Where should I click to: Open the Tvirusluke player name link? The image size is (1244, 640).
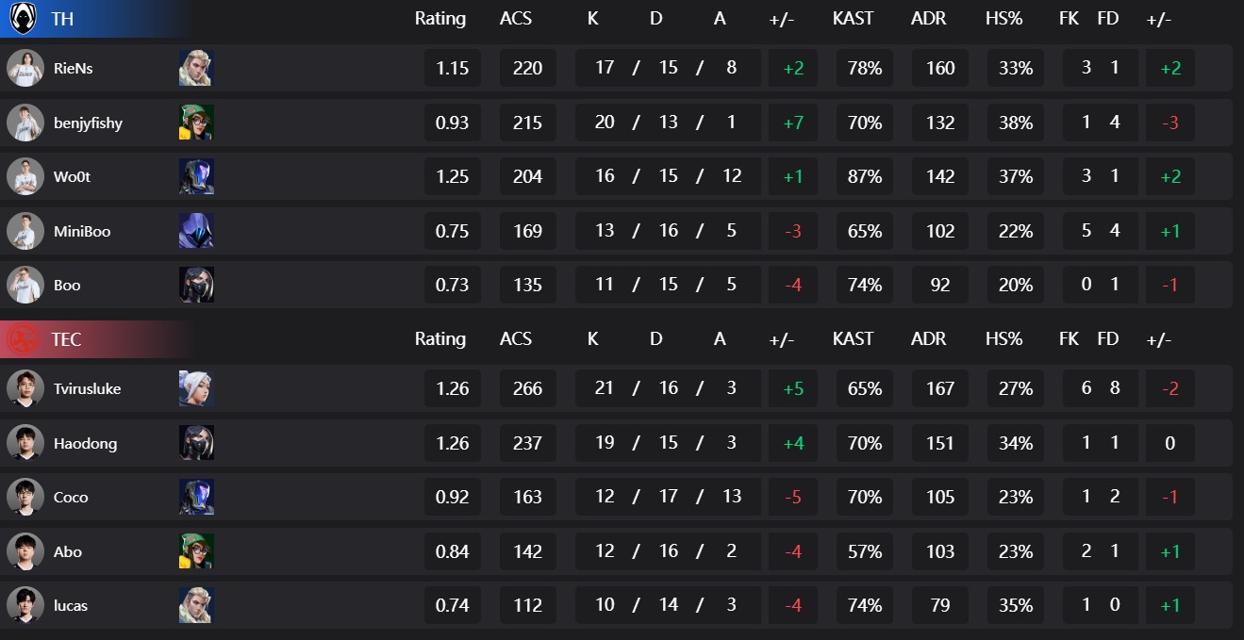88,388
